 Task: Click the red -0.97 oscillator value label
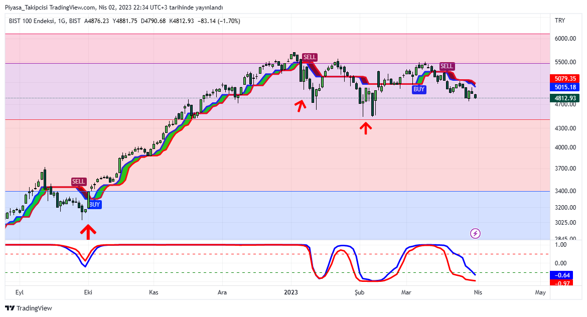click(561, 283)
